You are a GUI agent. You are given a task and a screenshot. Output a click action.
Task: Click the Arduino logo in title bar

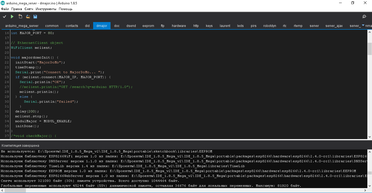(x=3, y=3)
